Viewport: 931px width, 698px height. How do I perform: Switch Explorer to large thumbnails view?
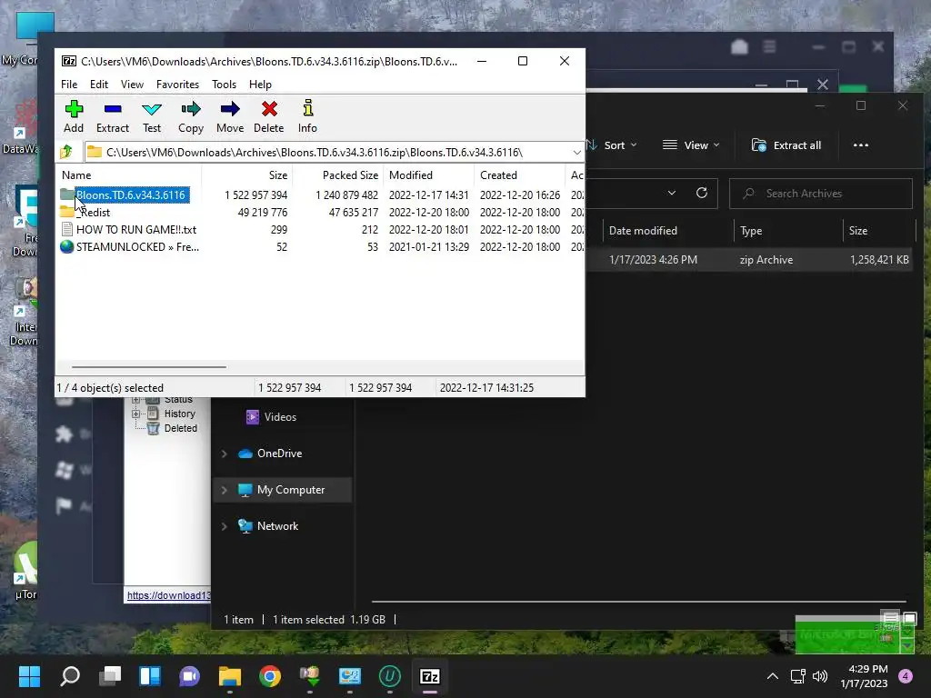coord(909,618)
